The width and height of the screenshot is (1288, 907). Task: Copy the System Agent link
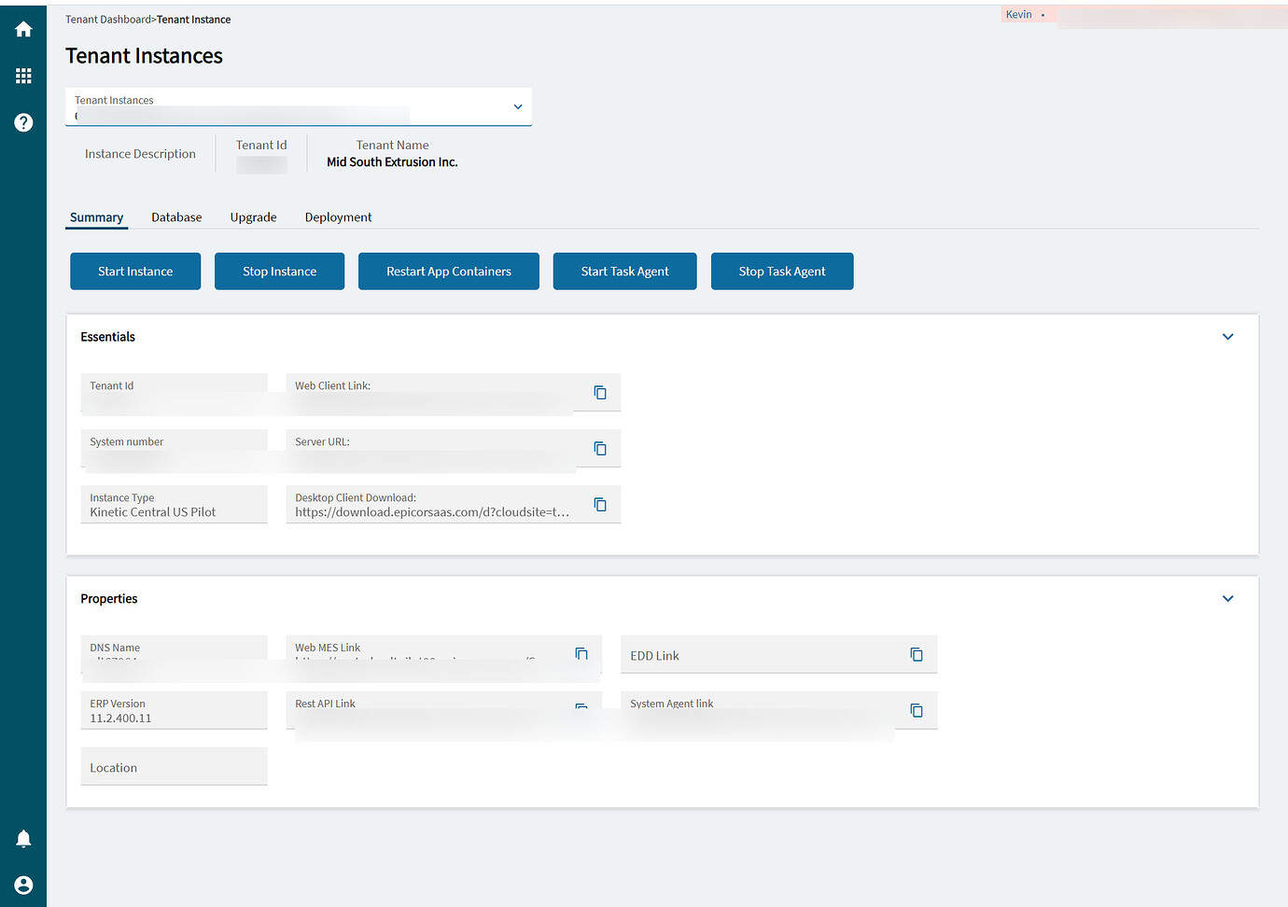coord(916,710)
